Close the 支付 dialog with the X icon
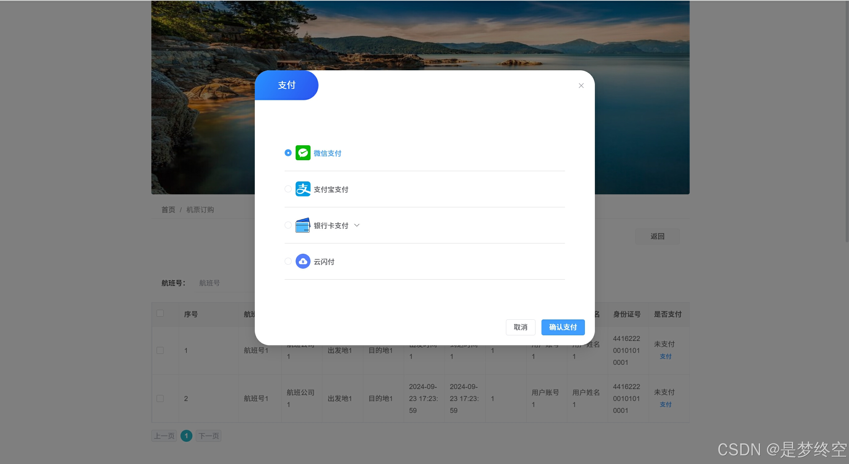849x464 pixels. click(581, 86)
